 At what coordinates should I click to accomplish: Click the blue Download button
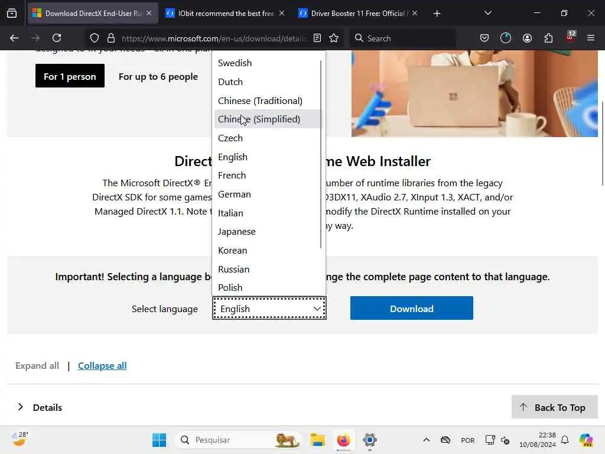[x=411, y=308]
